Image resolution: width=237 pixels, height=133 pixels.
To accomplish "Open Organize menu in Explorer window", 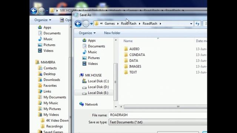I will coord(43,20).
